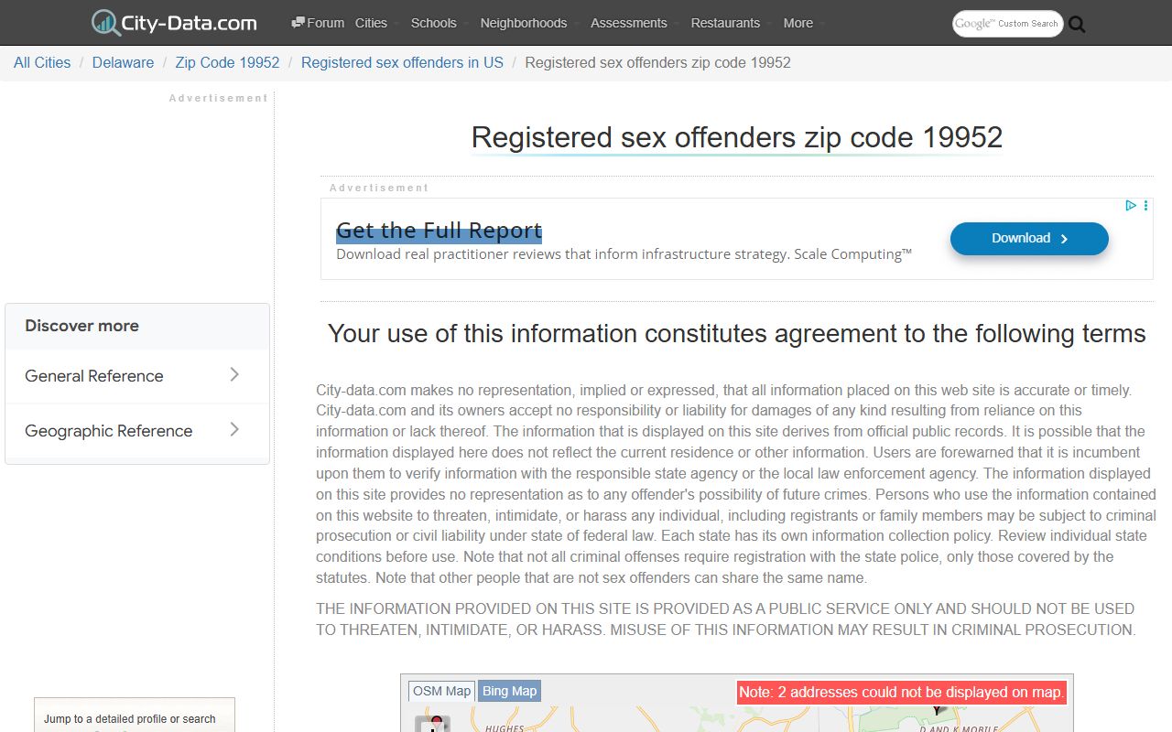The image size is (1172, 732).
Task: Open the Assessments menu
Action: tap(629, 23)
